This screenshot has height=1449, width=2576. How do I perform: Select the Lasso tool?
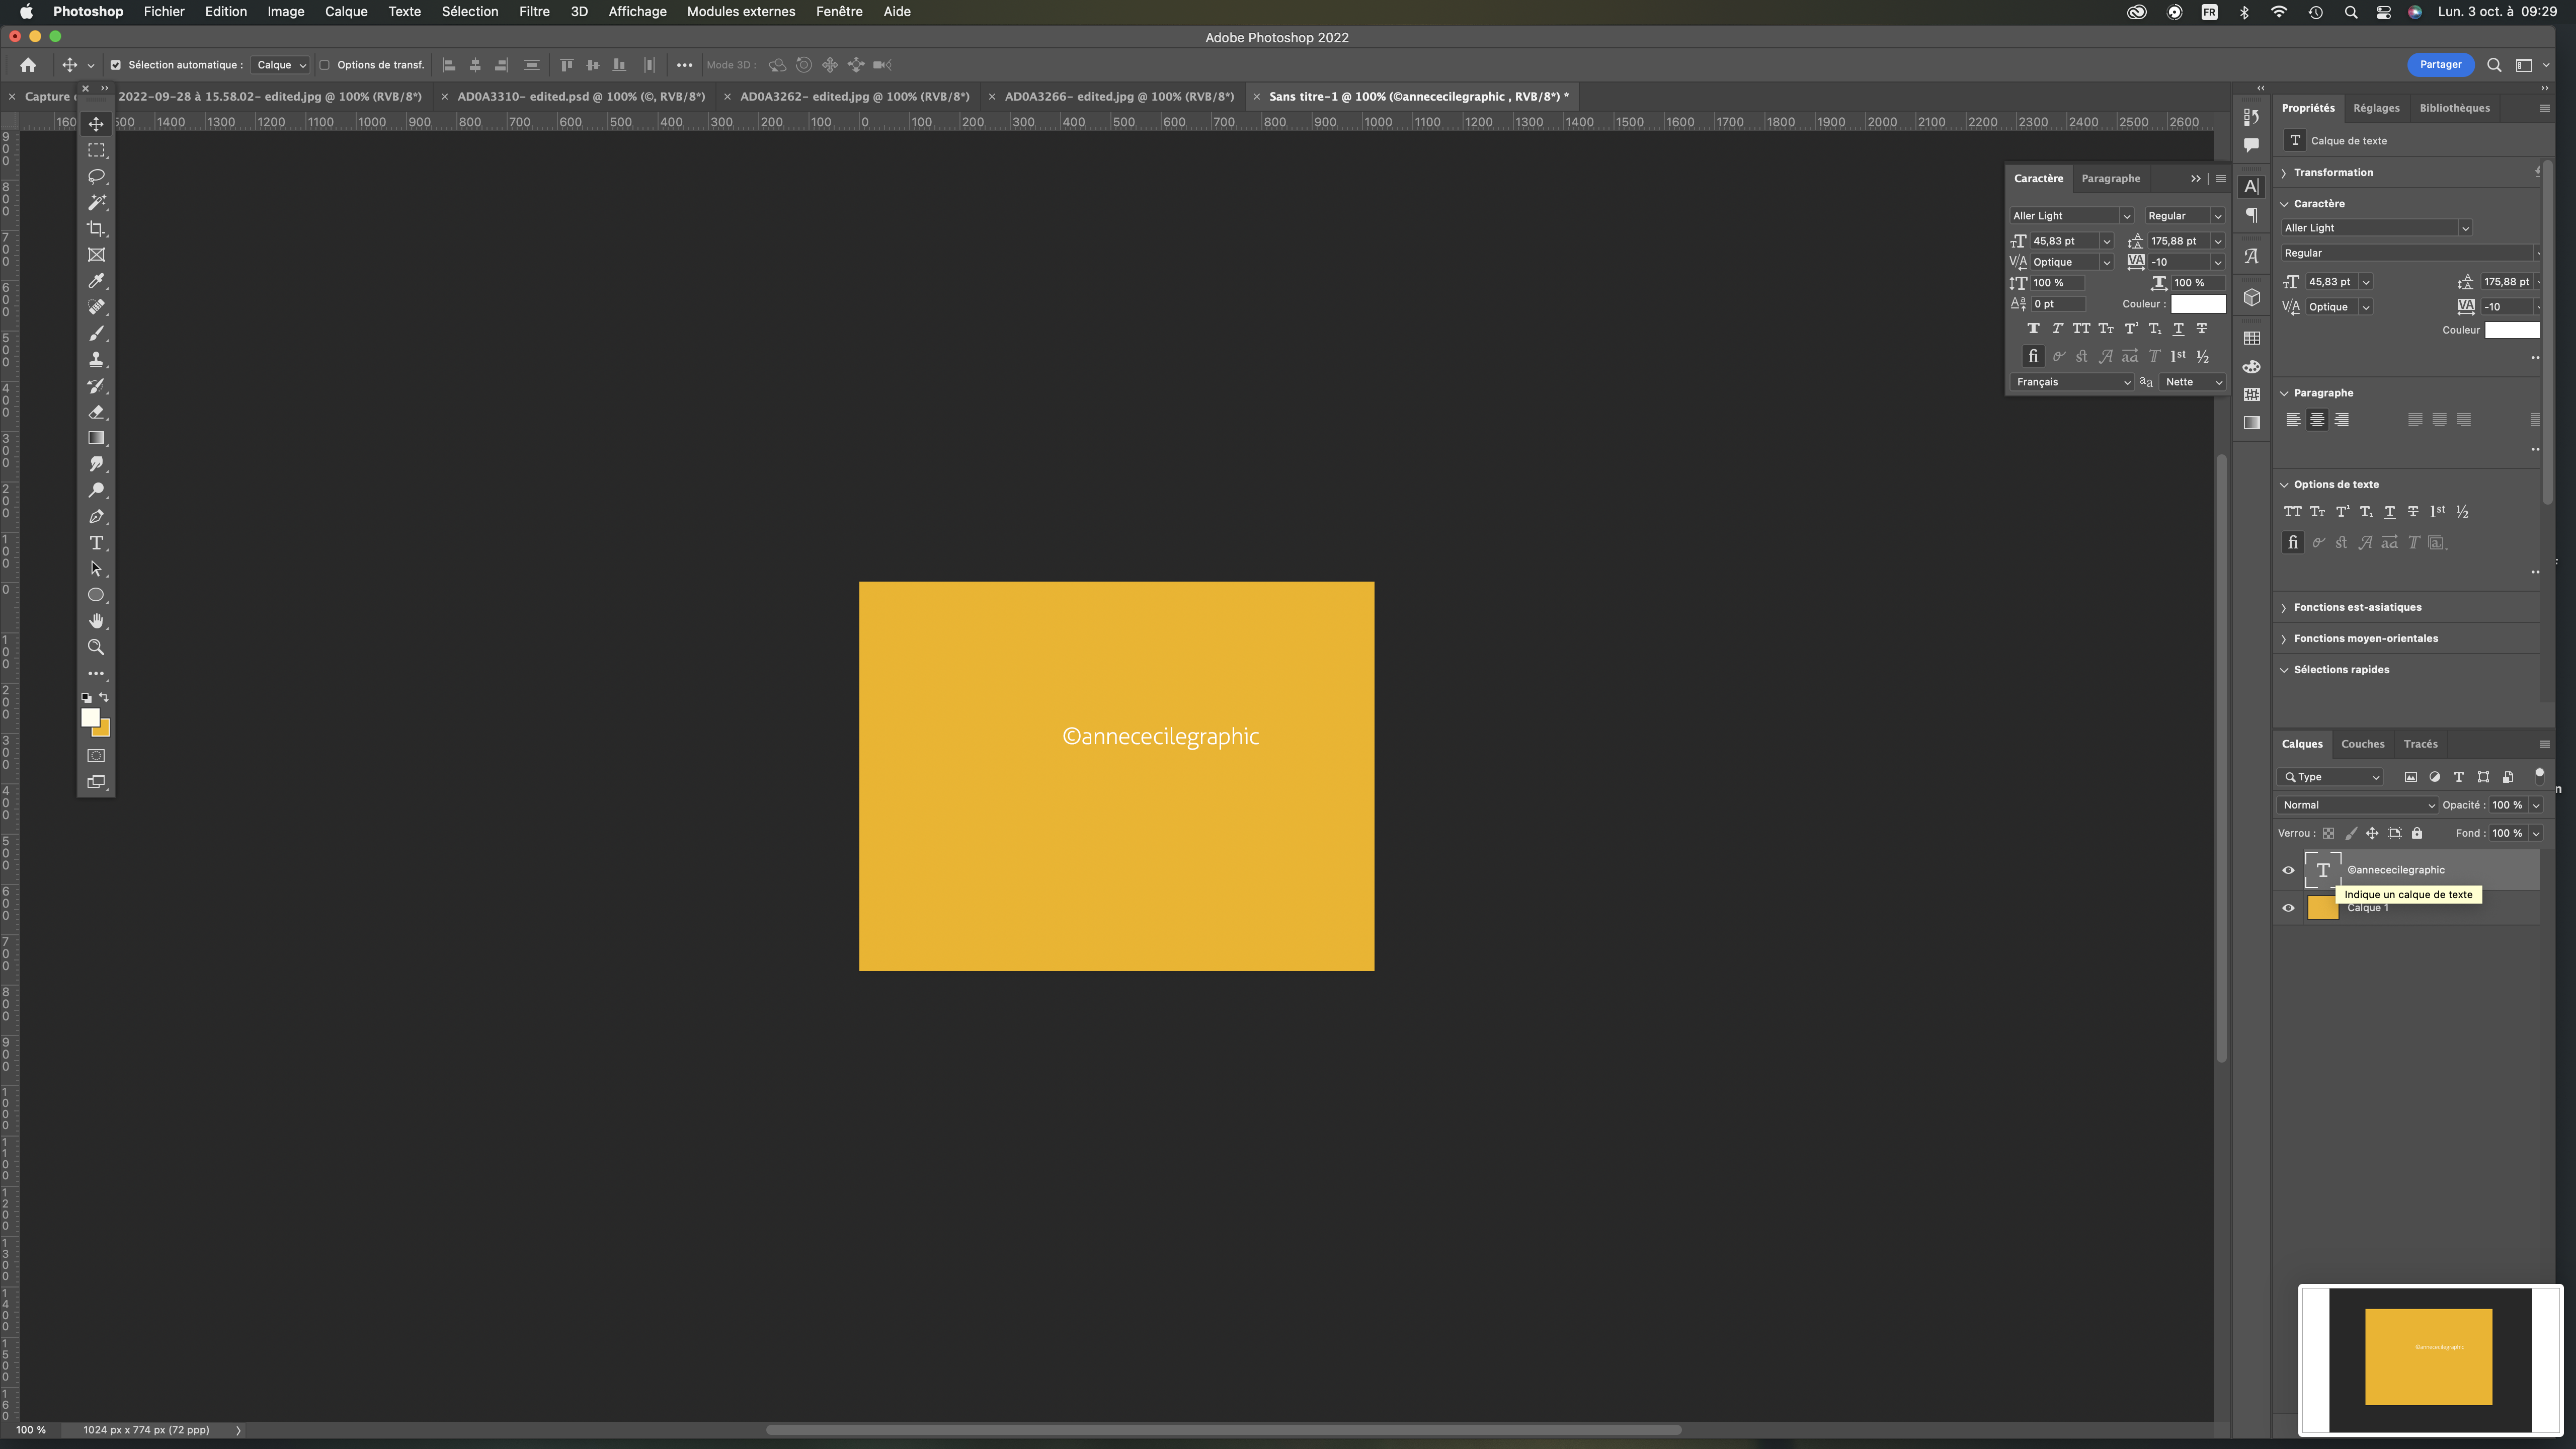point(96,176)
